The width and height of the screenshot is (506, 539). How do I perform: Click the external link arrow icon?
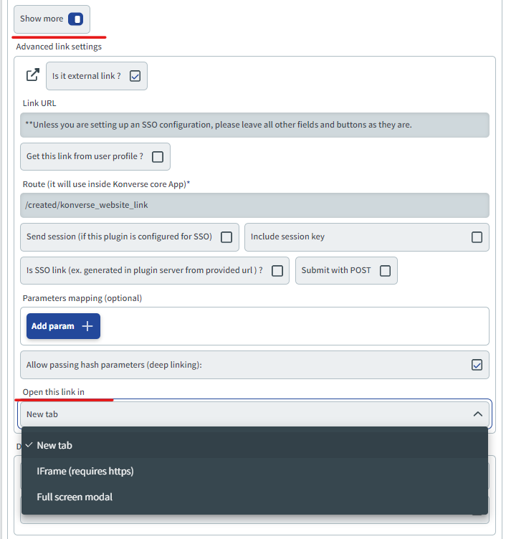pyautogui.click(x=33, y=75)
